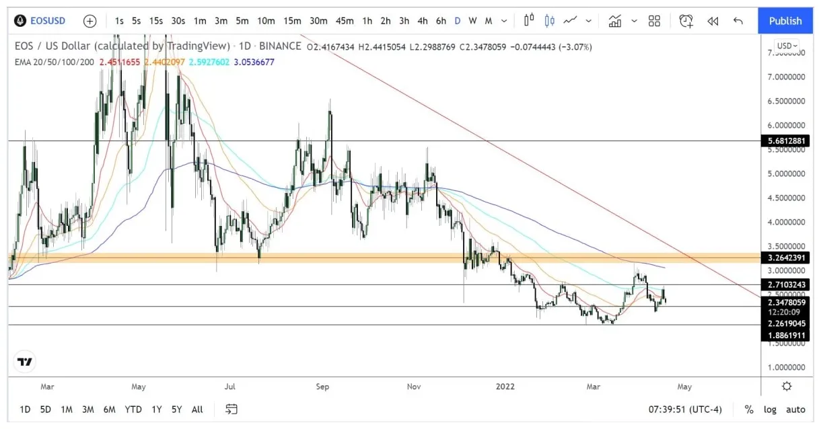
Task: Click the Publish button
Action: coord(785,21)
